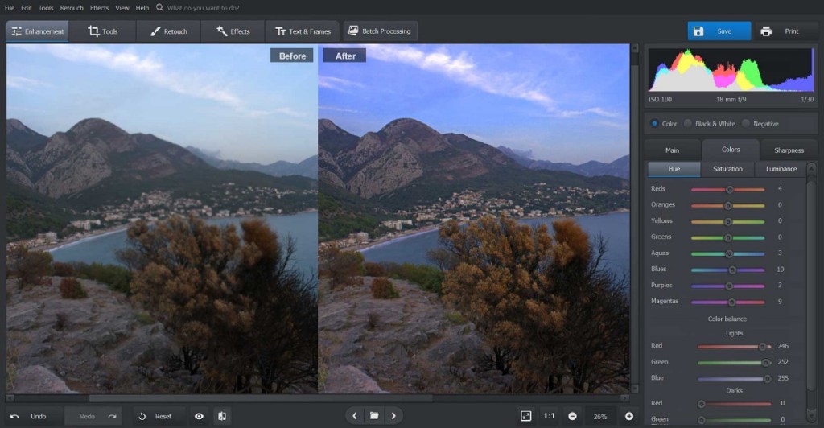Open the folder browse icon
824x428 pixels.
pos(374,416)
